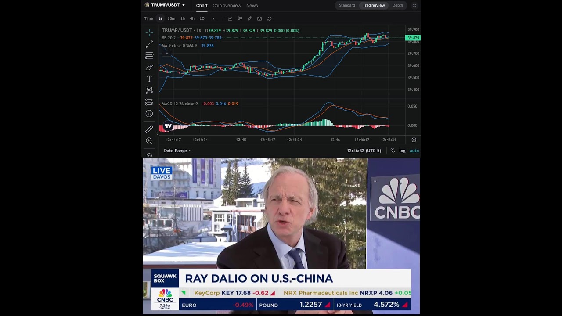Select the Text annotation tool
This screenshot has width=562, height=316.
tap(149, 79)
